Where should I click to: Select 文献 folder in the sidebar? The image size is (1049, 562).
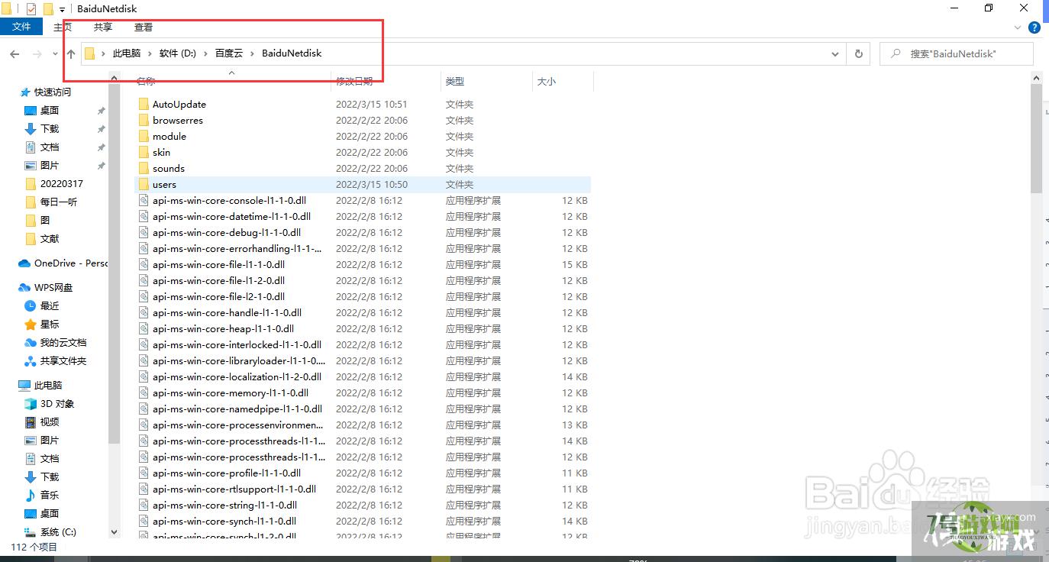pos(49,239)
